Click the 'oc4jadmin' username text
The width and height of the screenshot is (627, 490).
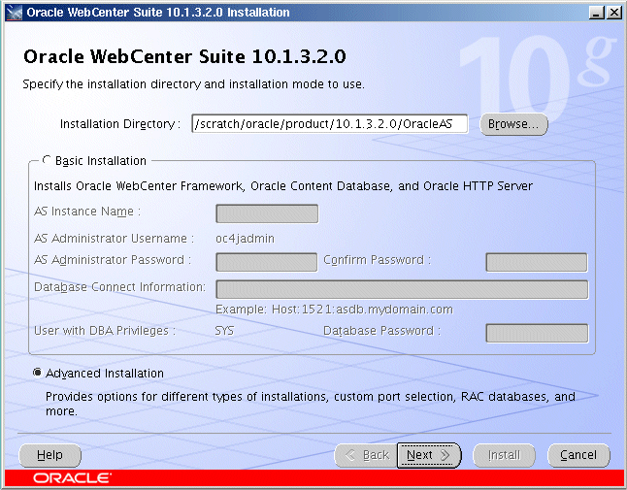[x=245, y=239]
